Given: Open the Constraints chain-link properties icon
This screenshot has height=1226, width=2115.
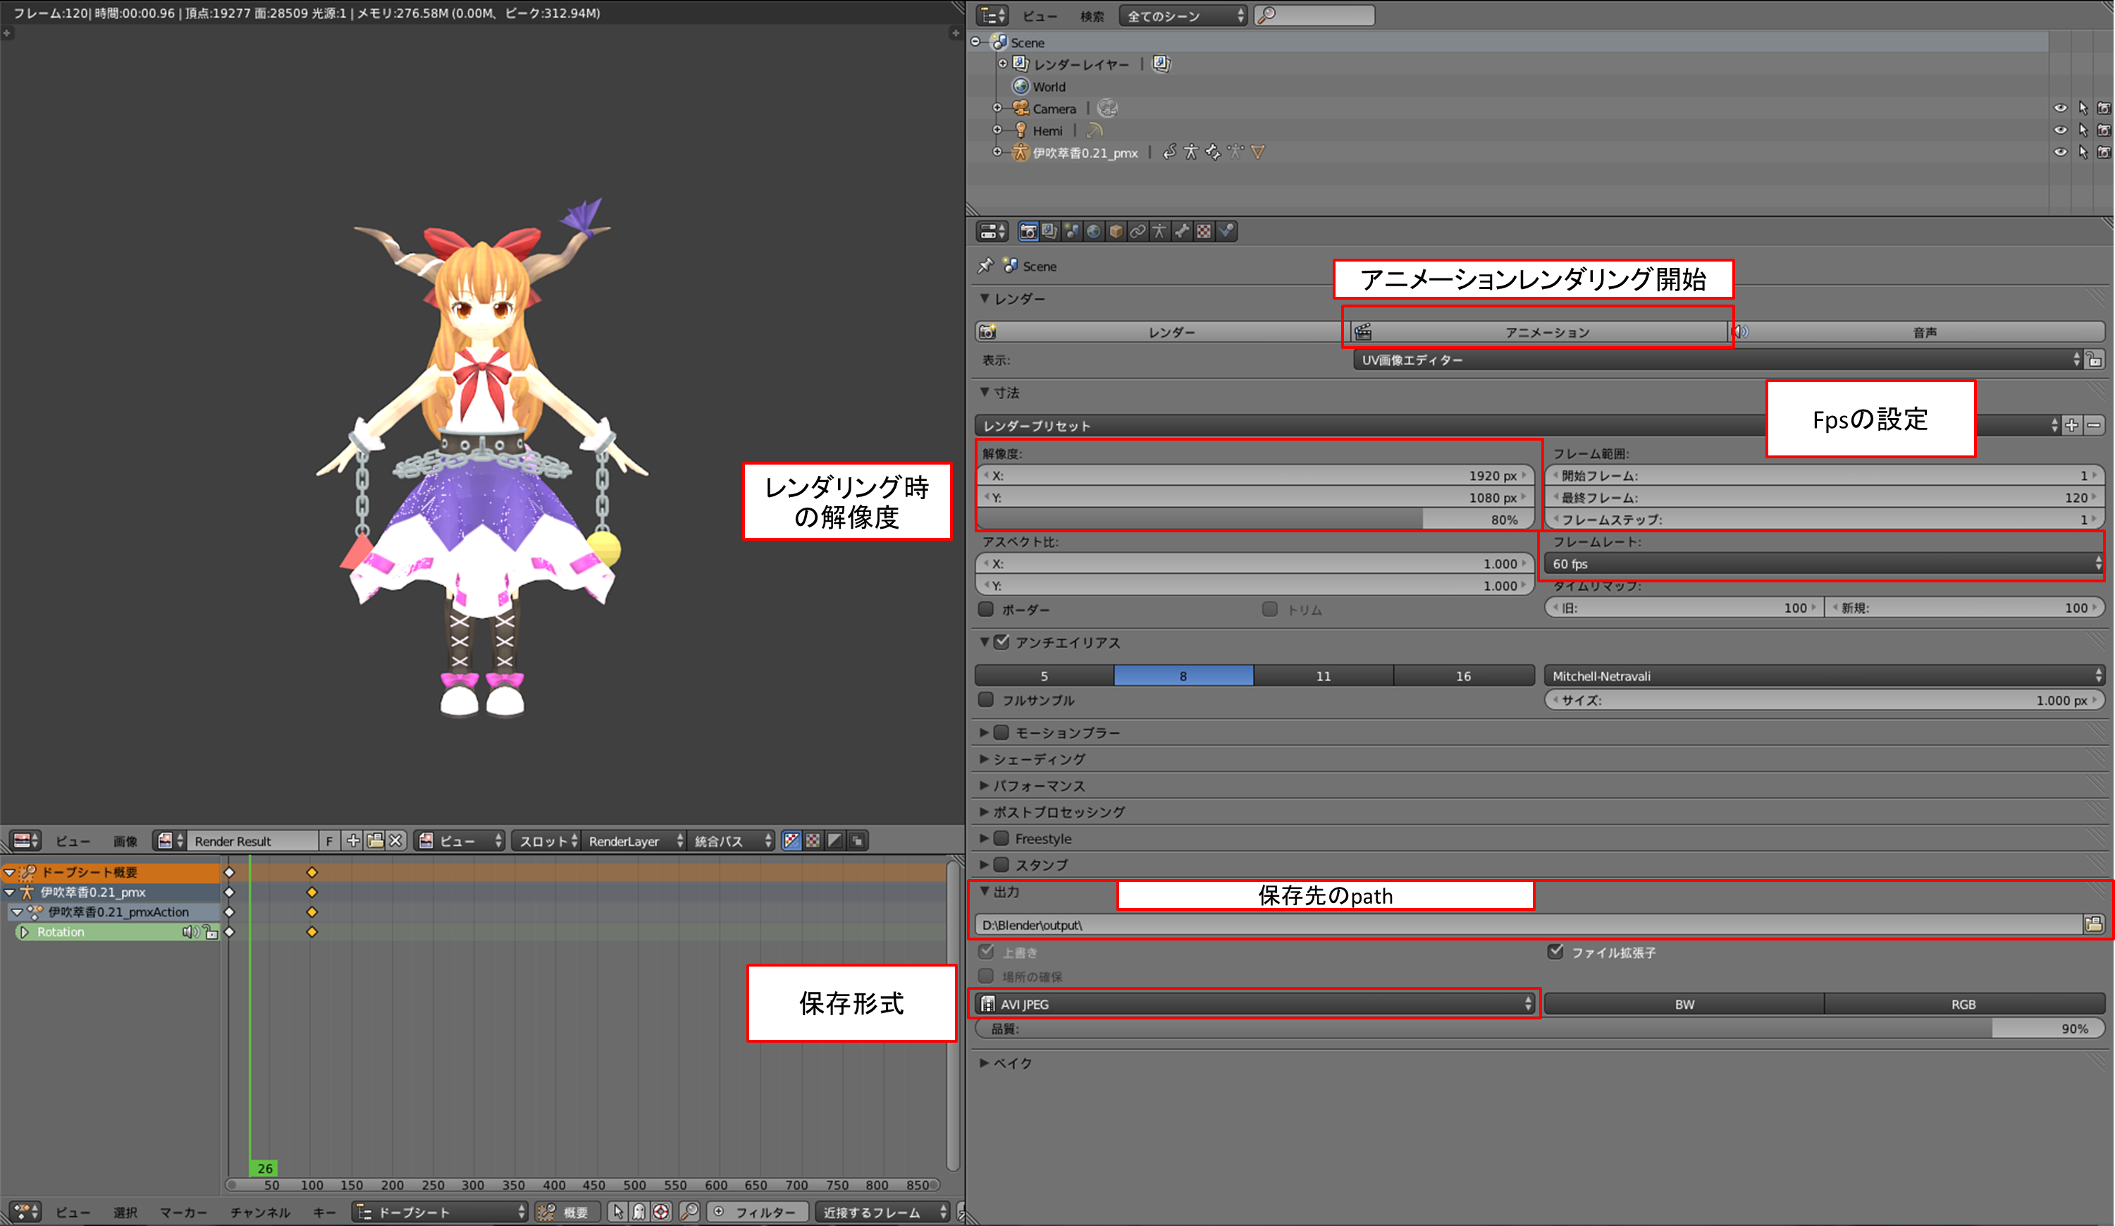Looking at the screenshot, I should click(1138, 231).
